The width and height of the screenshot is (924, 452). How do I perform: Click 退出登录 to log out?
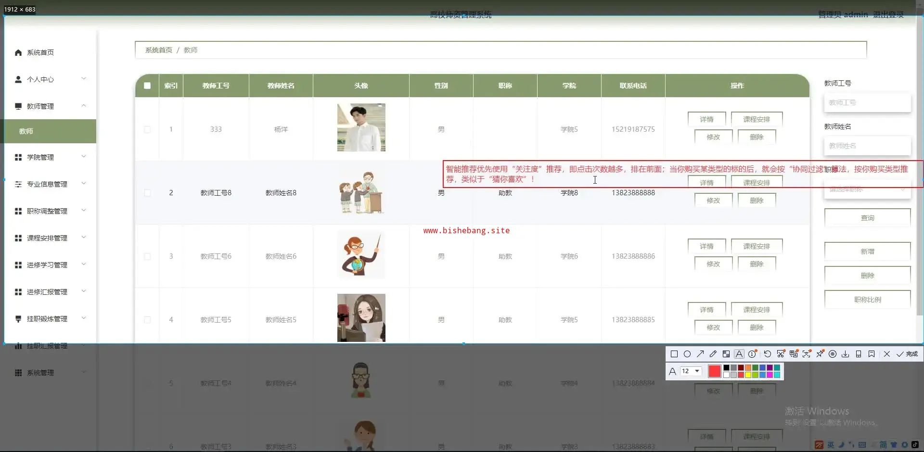(x=888, y=15)
